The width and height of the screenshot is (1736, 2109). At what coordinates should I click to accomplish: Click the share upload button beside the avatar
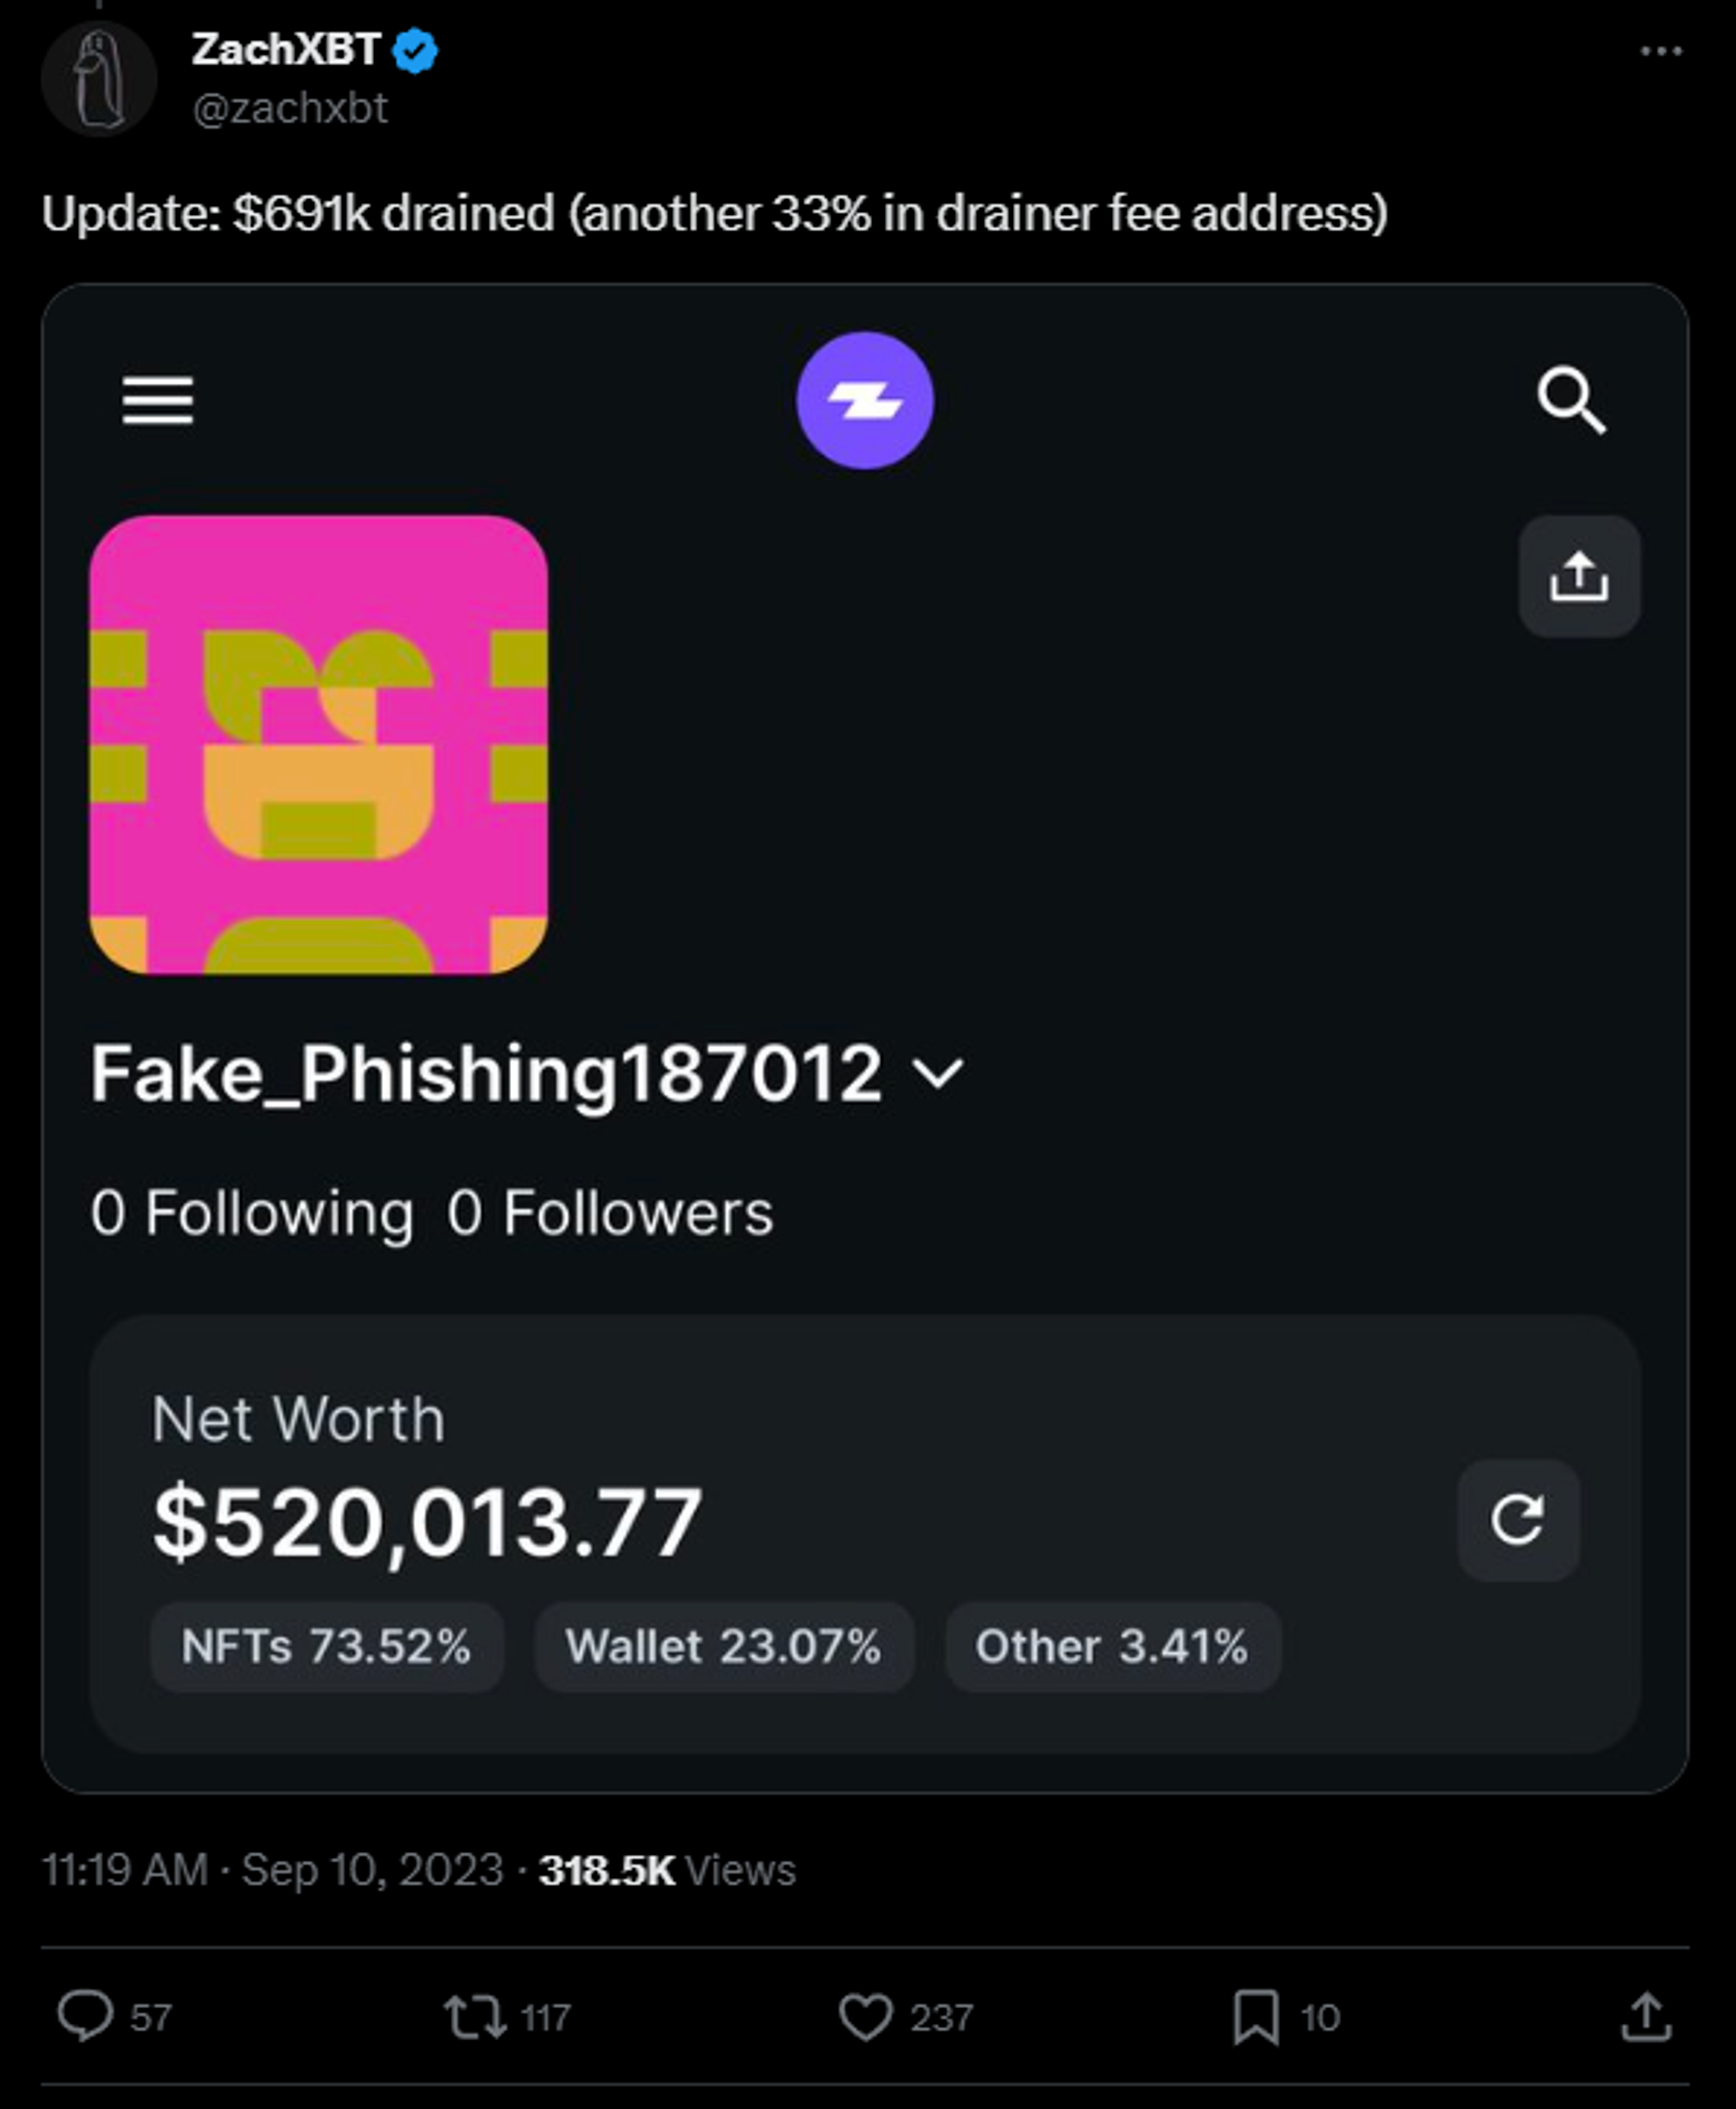click(x=1579, y=576)
